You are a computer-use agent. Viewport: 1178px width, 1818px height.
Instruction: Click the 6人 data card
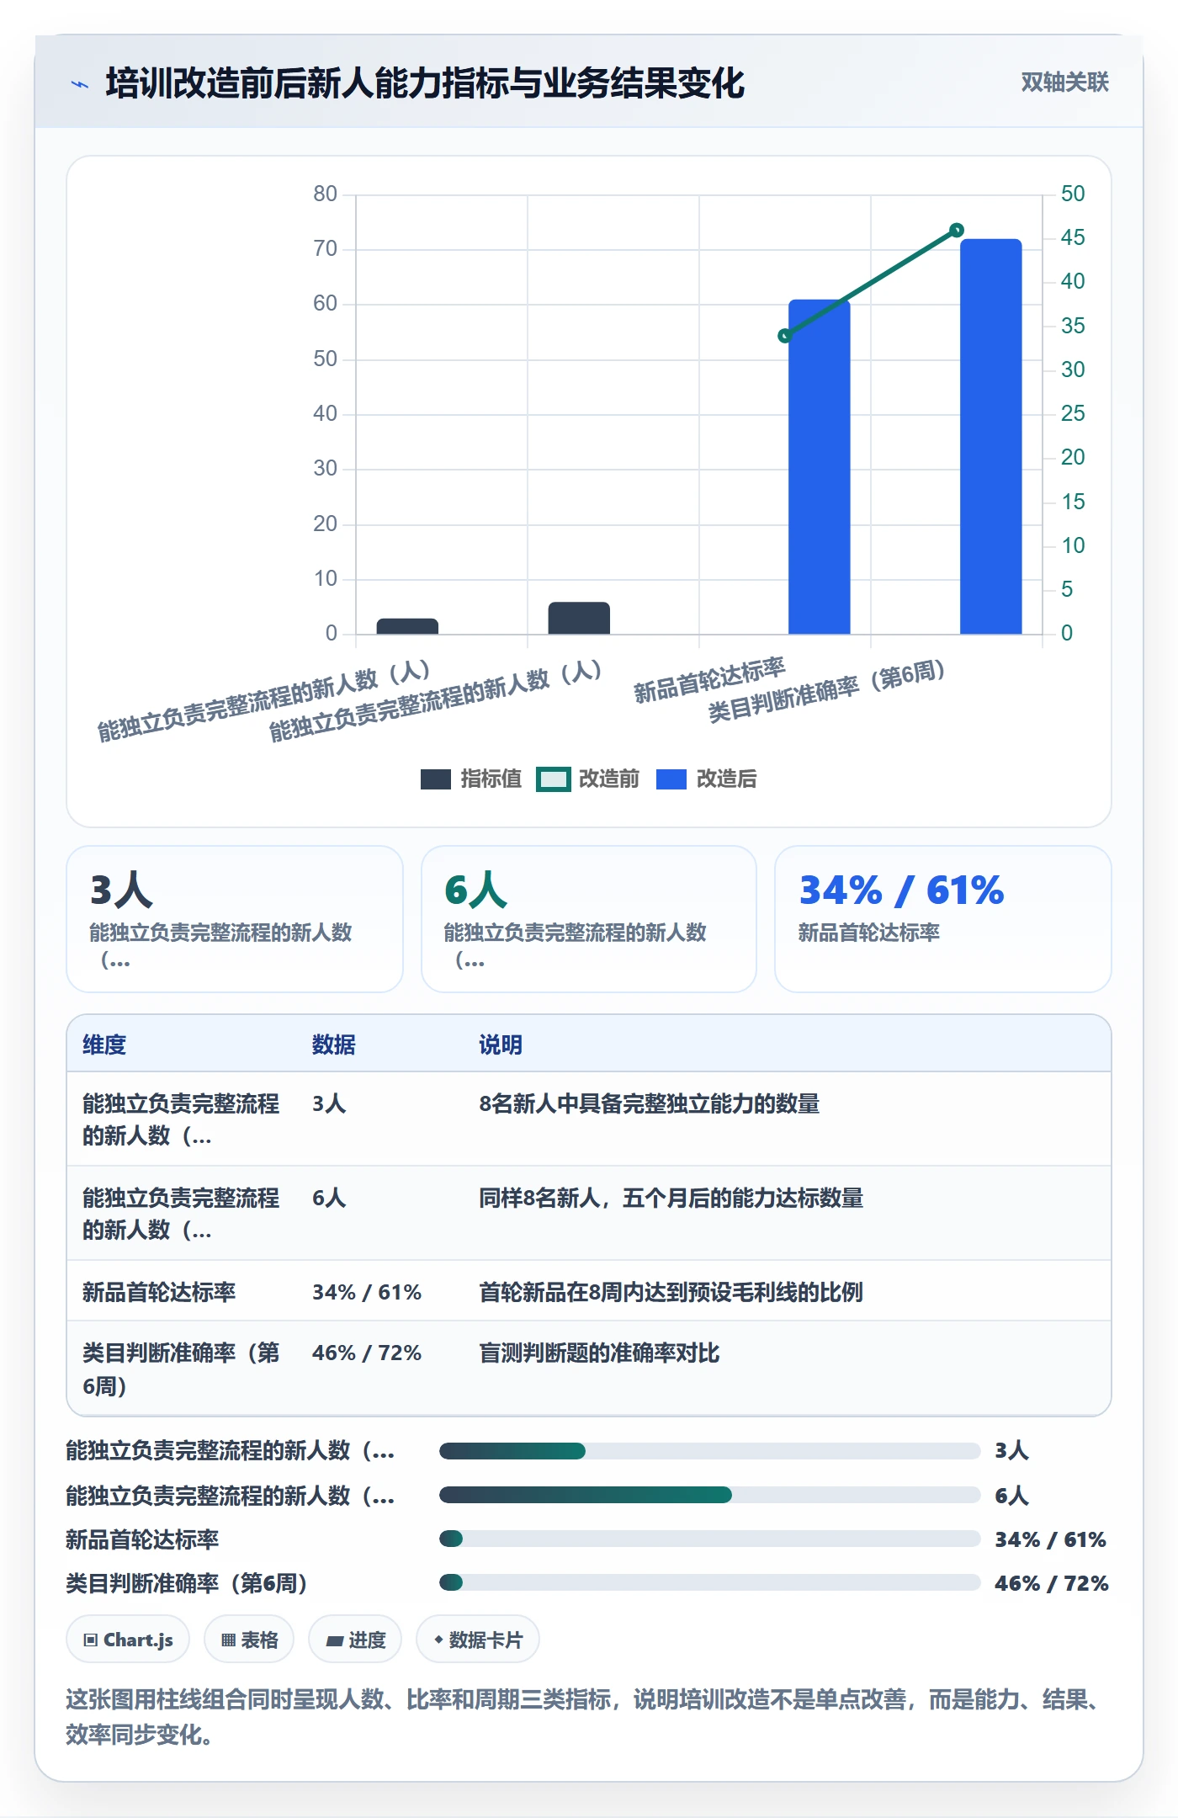point(589,919)
